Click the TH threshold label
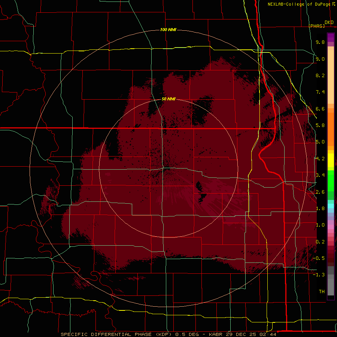The height and width of the screenshot is (337, 337). coord(322,292)
